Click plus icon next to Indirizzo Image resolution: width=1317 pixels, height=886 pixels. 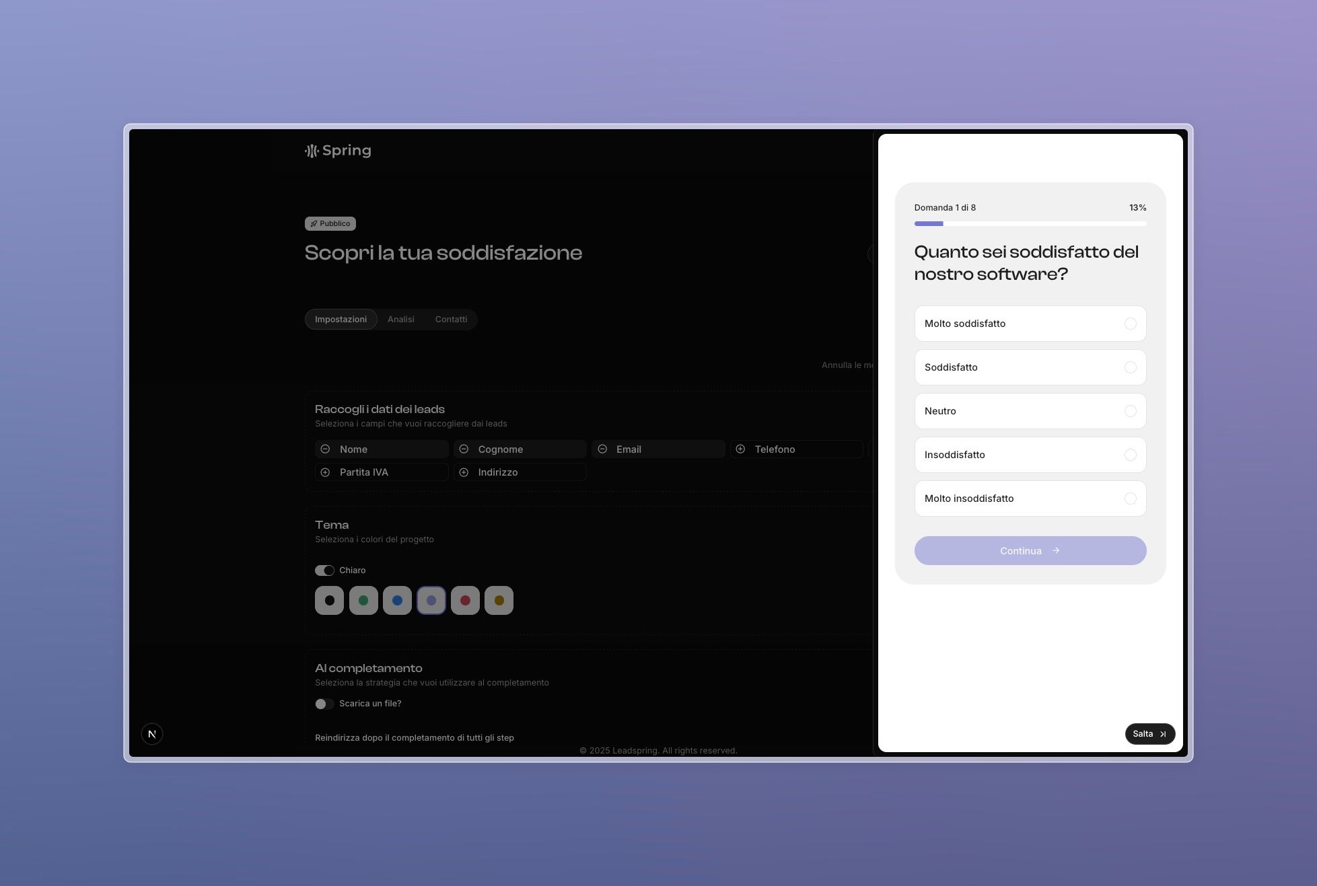[x=464, y=472]
